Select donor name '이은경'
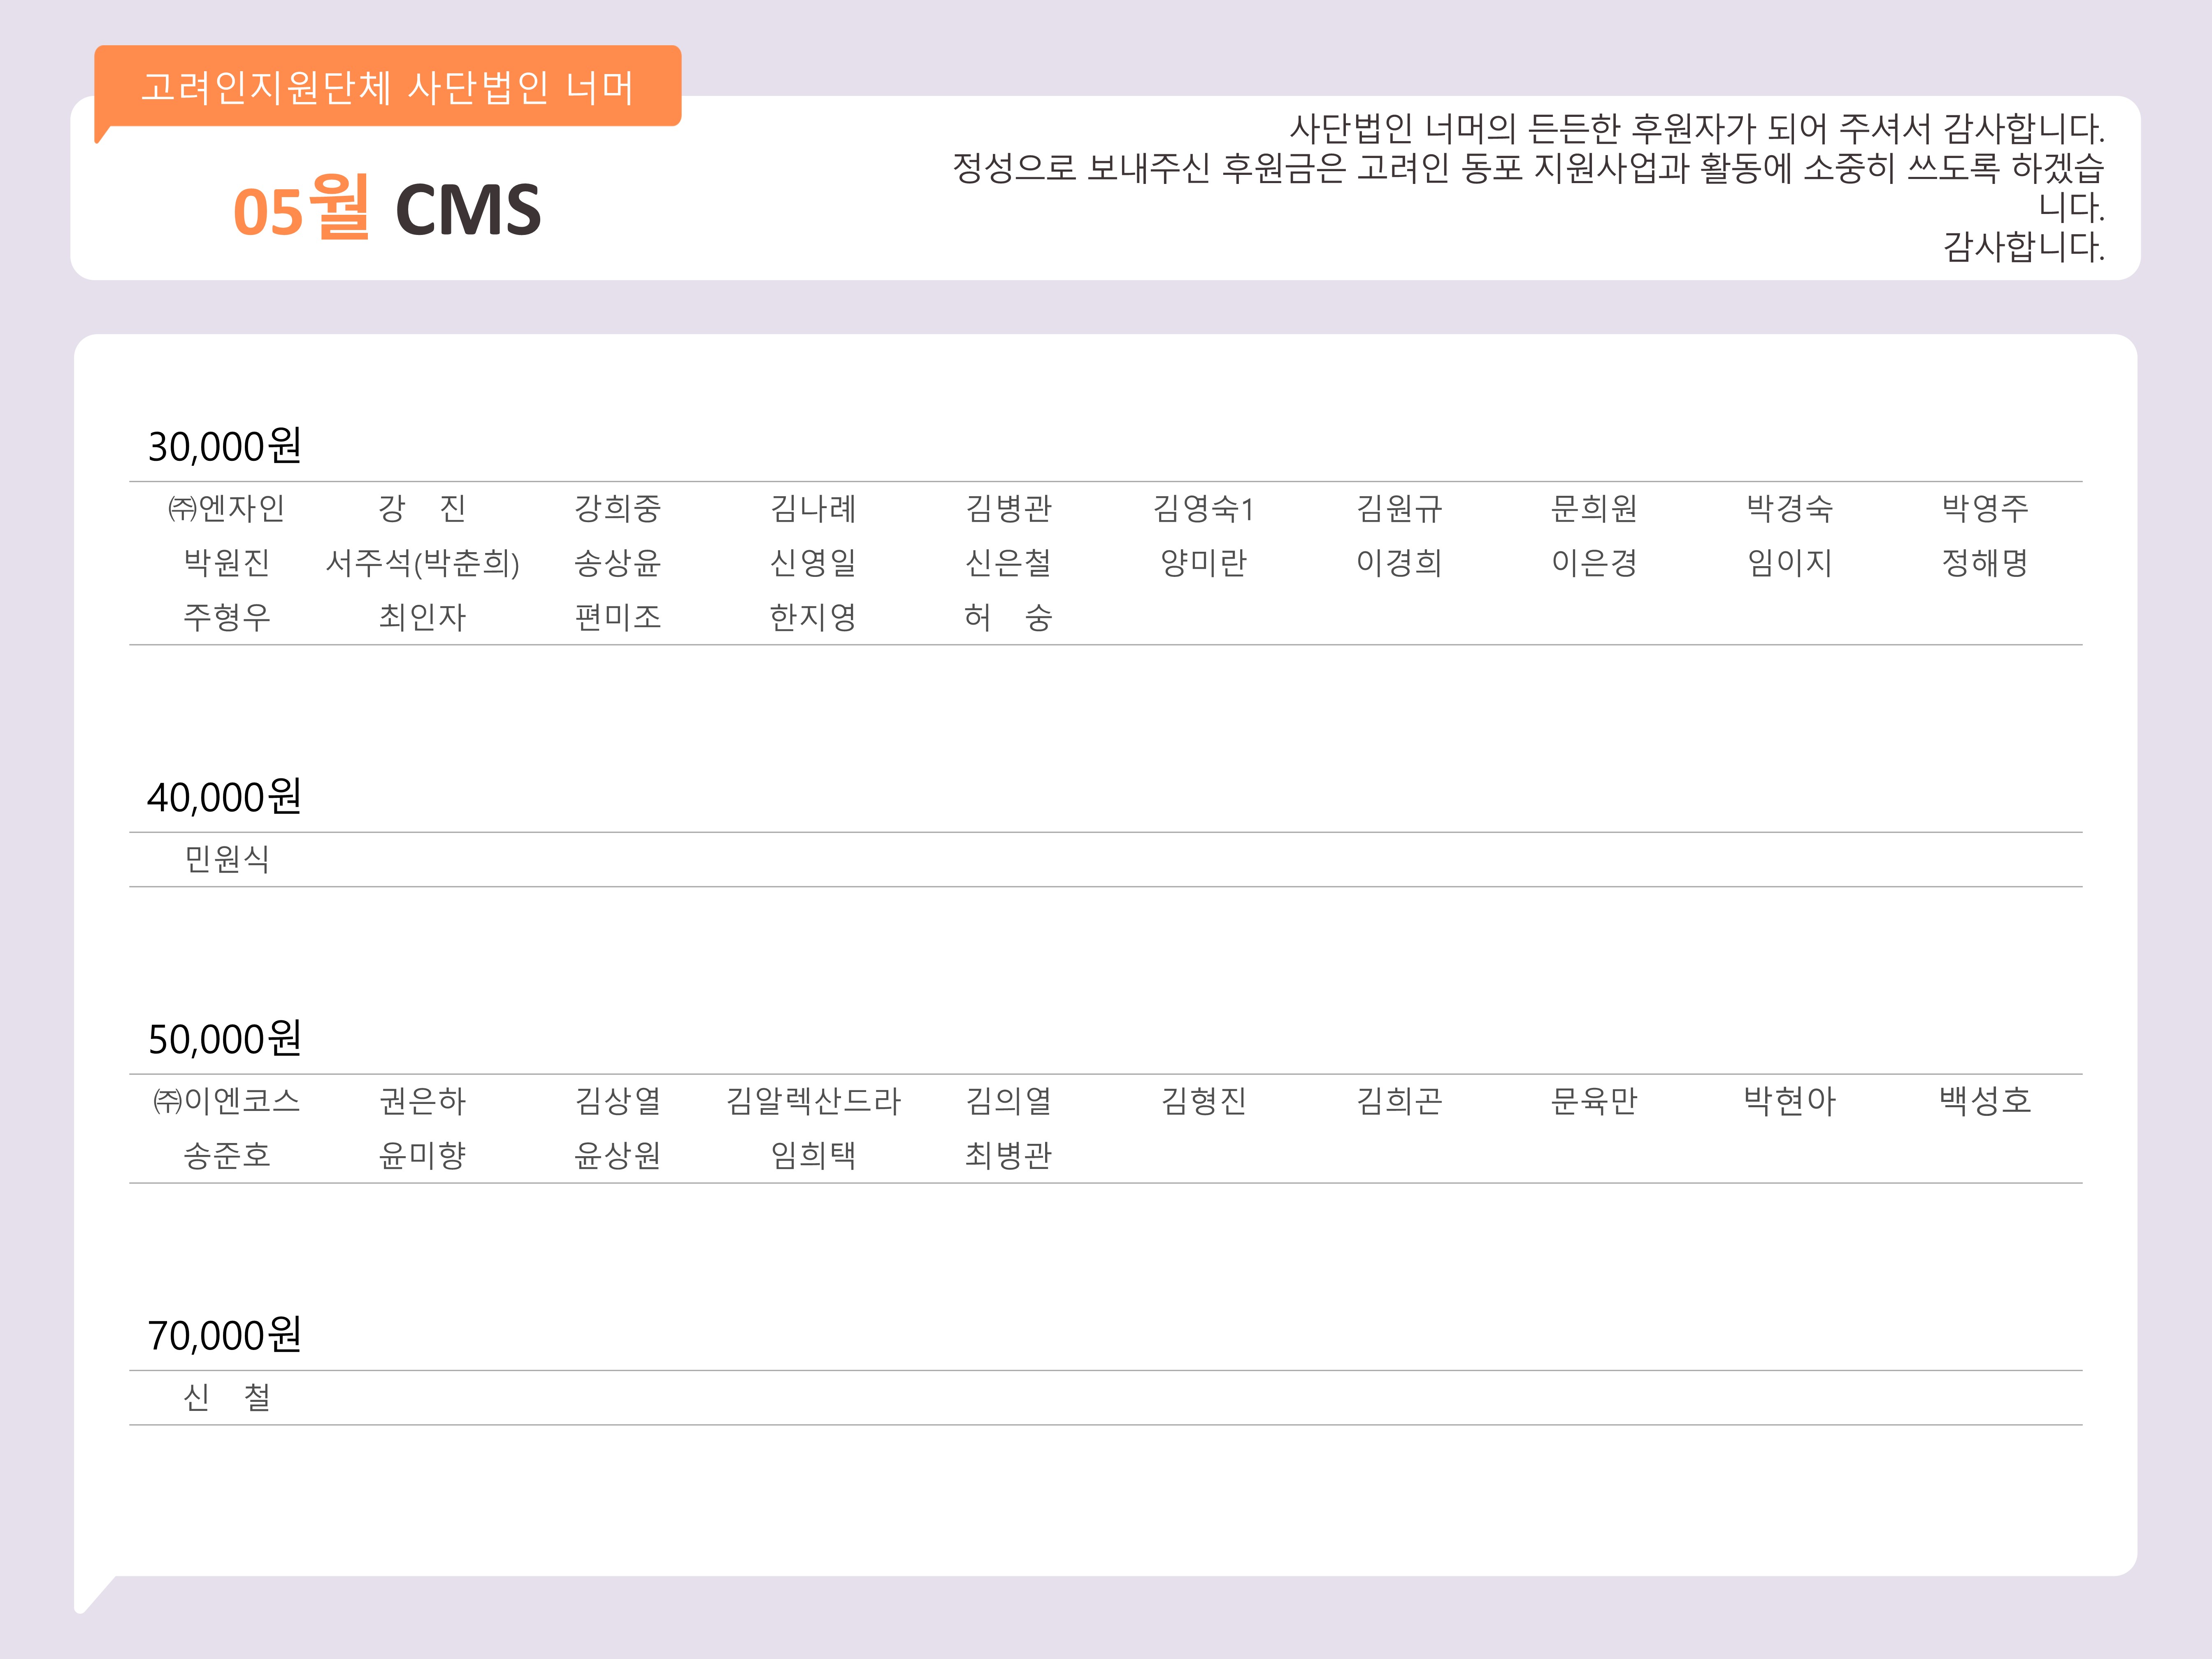The image size is (2212, 1659). click(x=1594, y=563)
